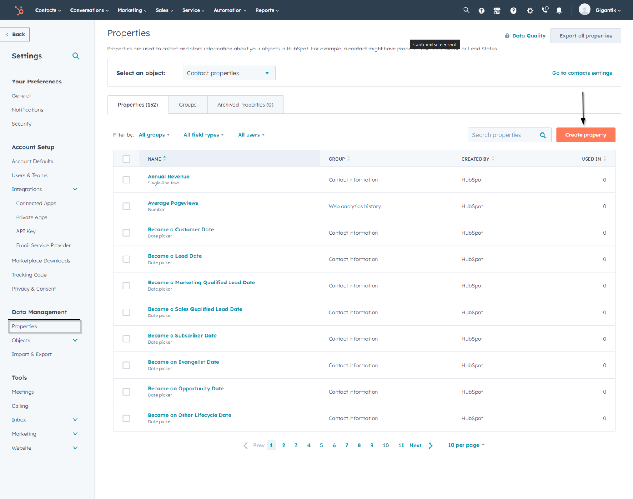Check Became a Sales Qualified Lead Date checkbox

(126, 312)
